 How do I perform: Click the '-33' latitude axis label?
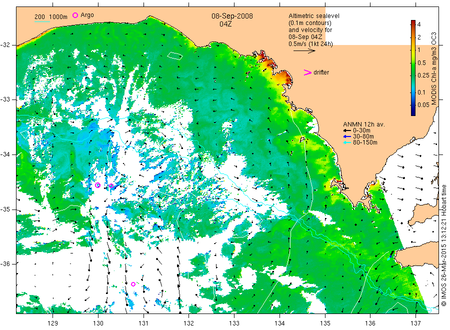5,99
